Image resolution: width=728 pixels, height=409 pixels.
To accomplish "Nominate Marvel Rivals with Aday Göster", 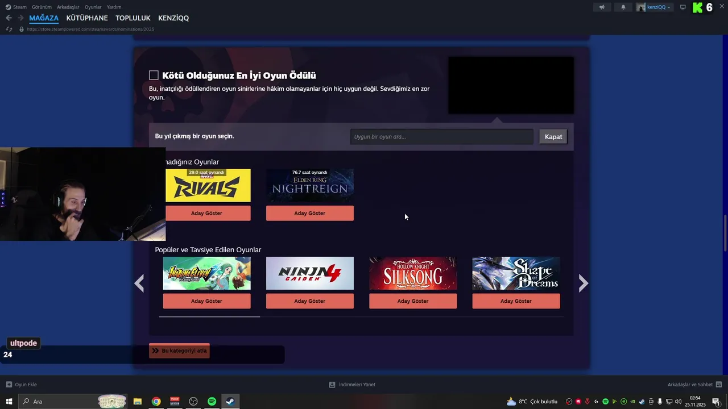I will [208, 213].
